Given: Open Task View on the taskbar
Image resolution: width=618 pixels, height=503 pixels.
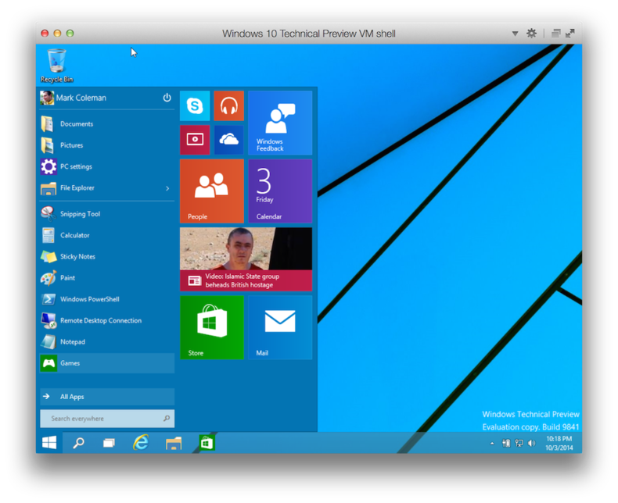Looking at the screenshot, I should click(x=109, y=443).
